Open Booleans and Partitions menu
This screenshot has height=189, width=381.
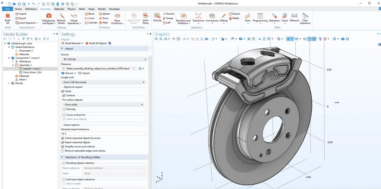click(183, 18)
